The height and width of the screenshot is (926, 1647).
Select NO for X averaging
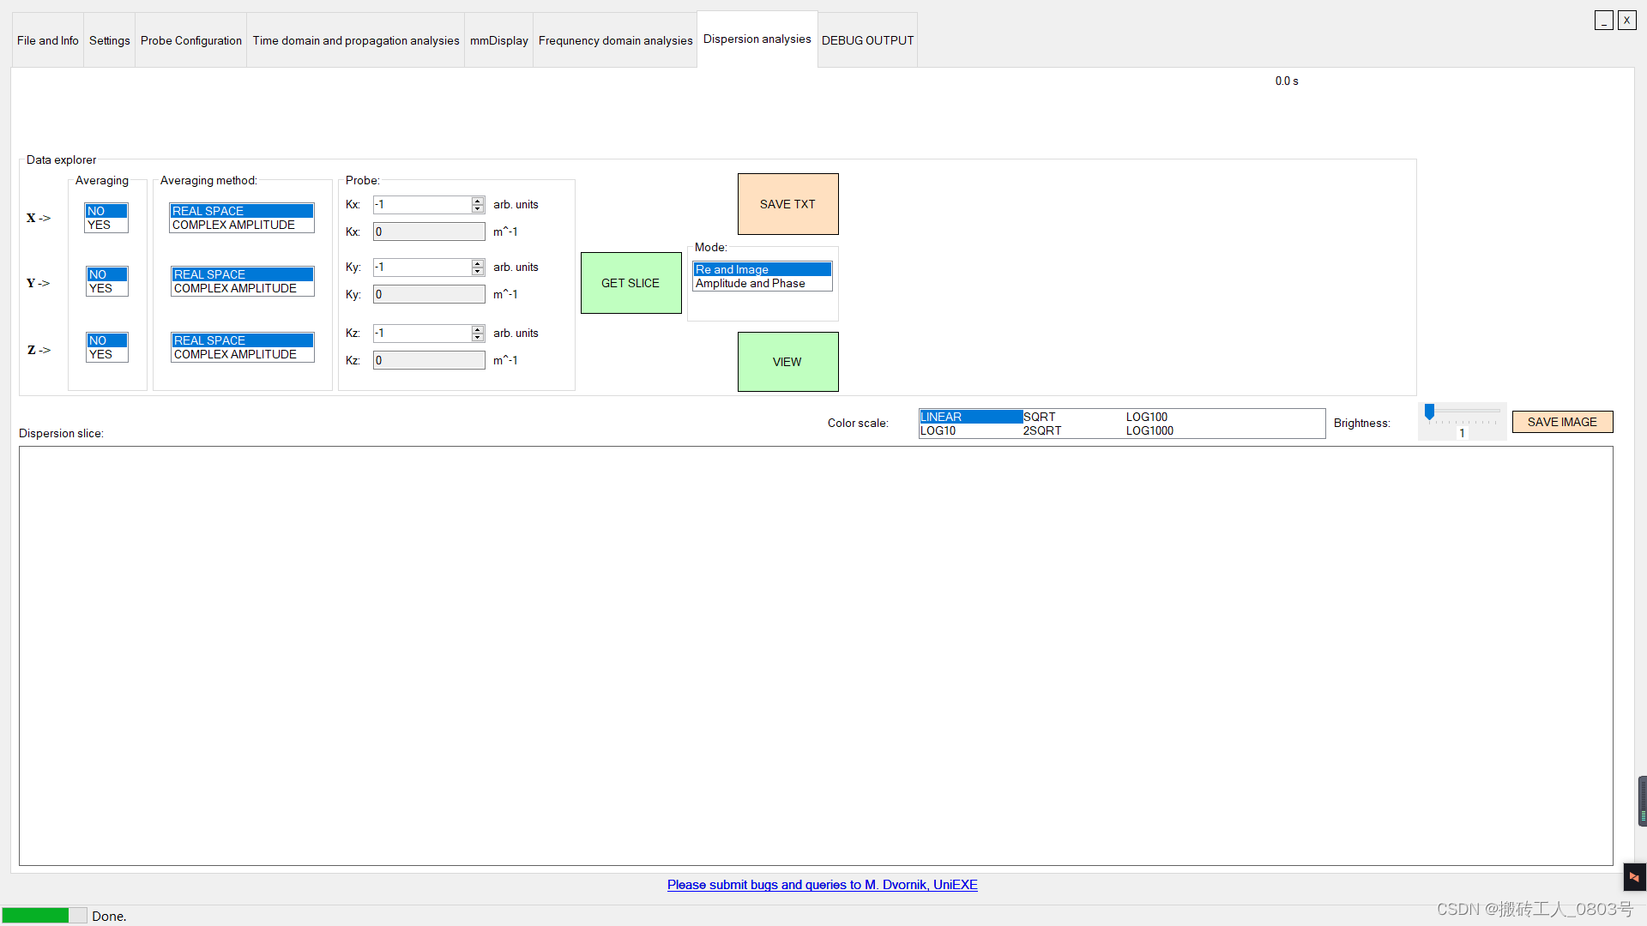106,211
